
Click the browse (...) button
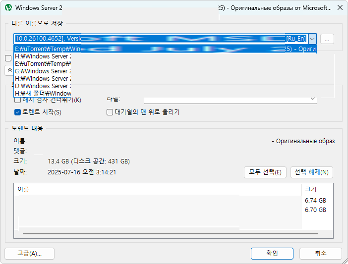[x=327, y=39]
